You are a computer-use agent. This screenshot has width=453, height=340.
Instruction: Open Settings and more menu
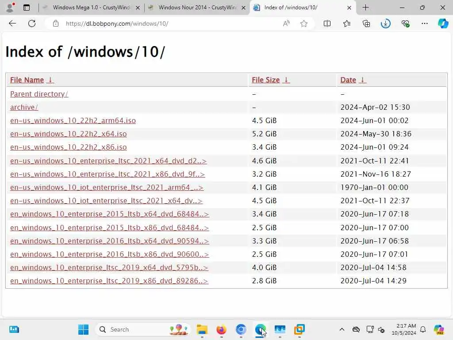click(x=424, y=23)
